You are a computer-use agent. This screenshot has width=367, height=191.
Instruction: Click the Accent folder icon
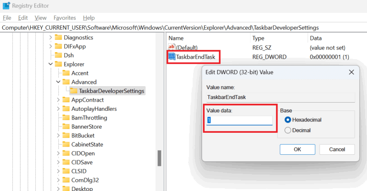click(66, 73)
